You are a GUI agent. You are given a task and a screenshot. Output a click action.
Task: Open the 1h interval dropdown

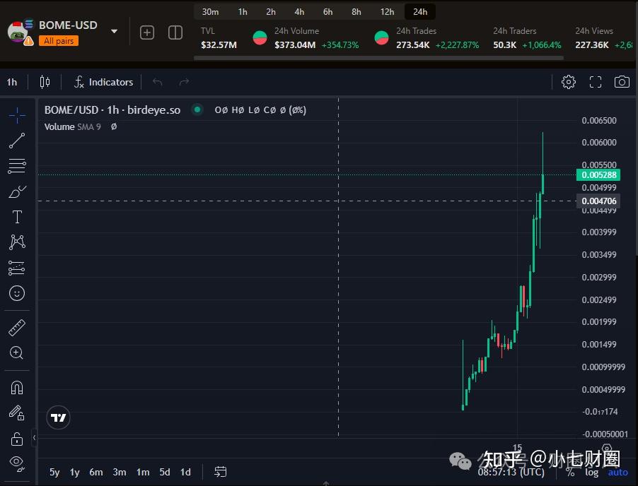12,82
